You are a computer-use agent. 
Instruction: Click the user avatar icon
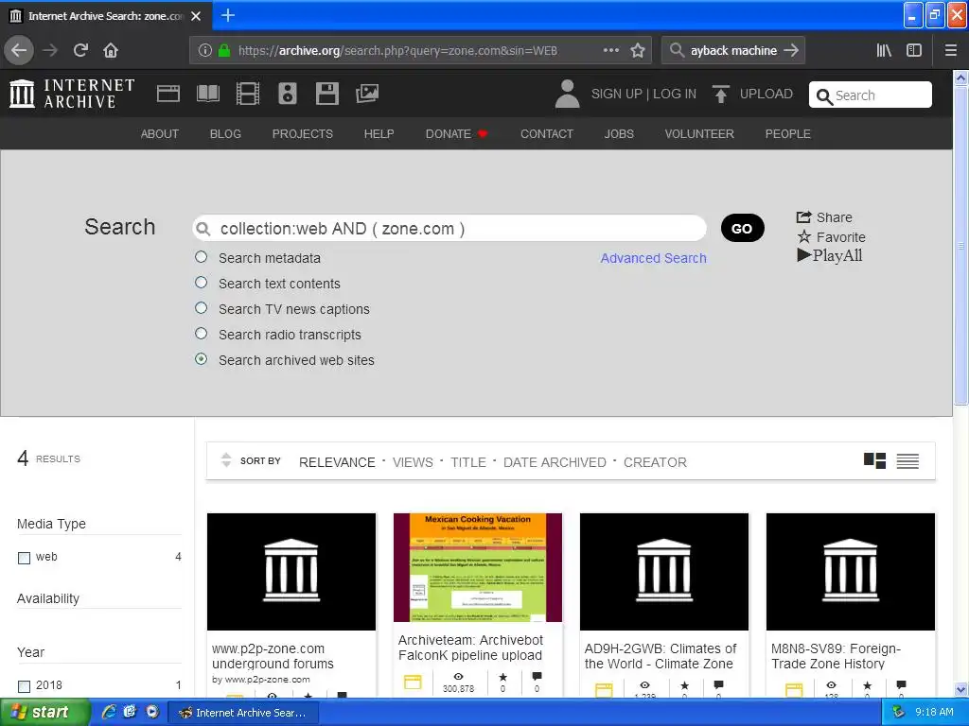(568, 94)
